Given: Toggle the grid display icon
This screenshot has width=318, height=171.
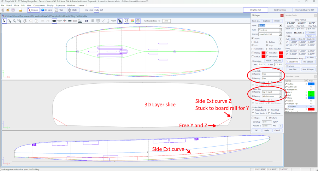Looking at the screenshot, I should coord(93,21).
